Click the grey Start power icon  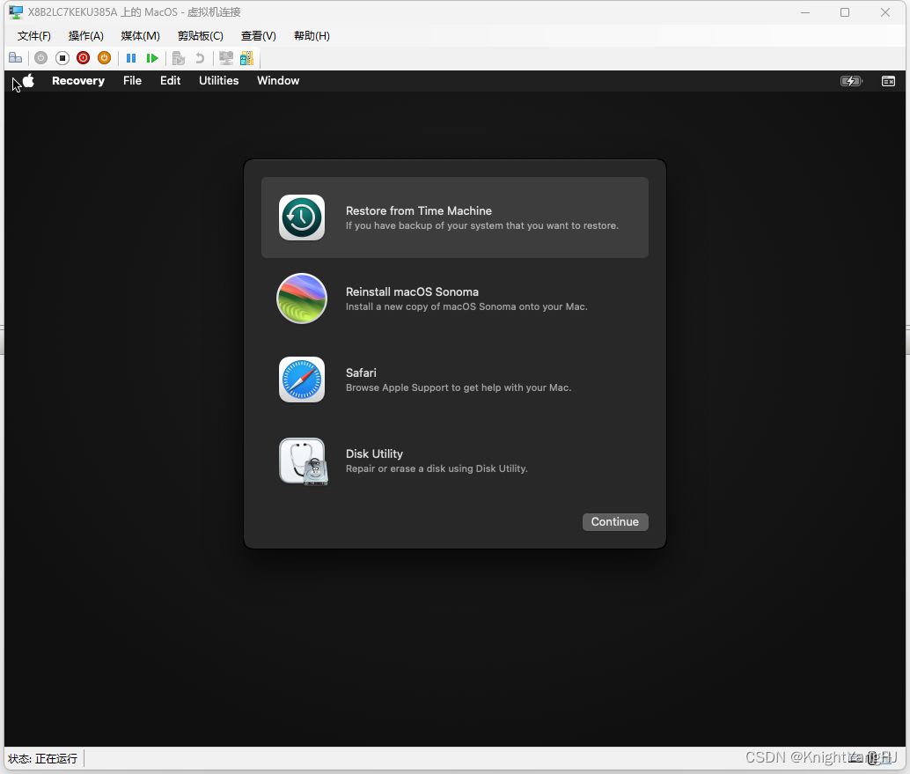coord(40,58)
